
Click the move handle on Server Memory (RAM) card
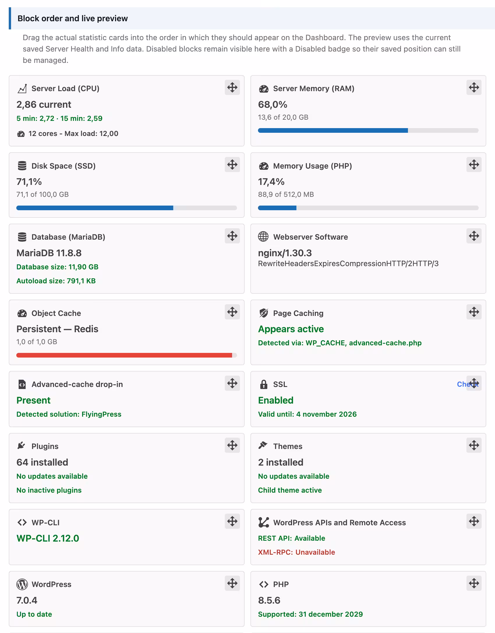(474, 87)
